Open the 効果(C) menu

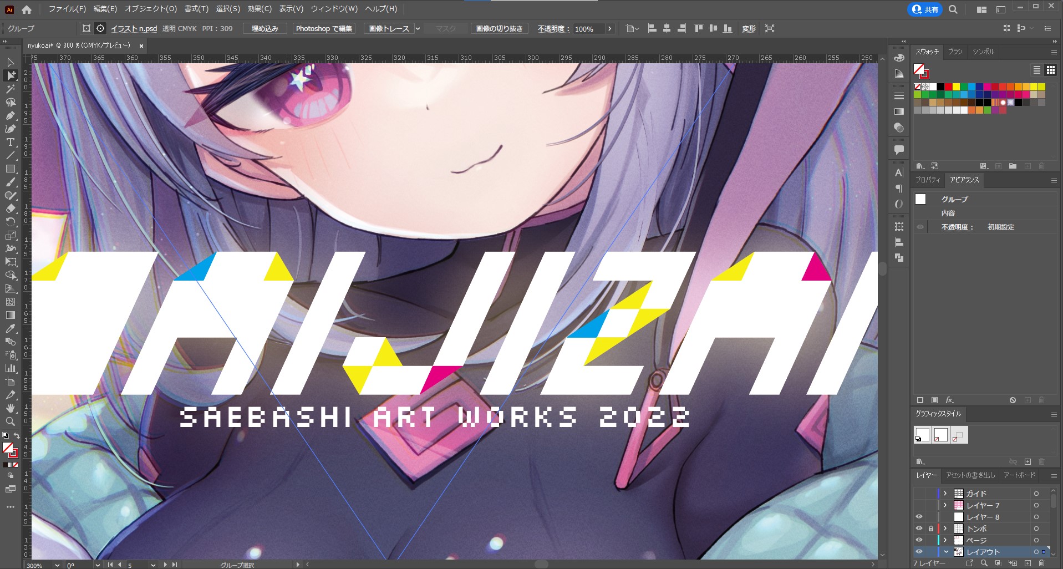click(260, 9)
